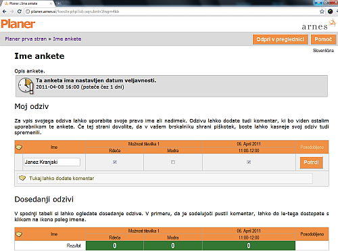Click the Rezultat row label
The width and height of the screenshot is (338, 251).
click(74, 246)
